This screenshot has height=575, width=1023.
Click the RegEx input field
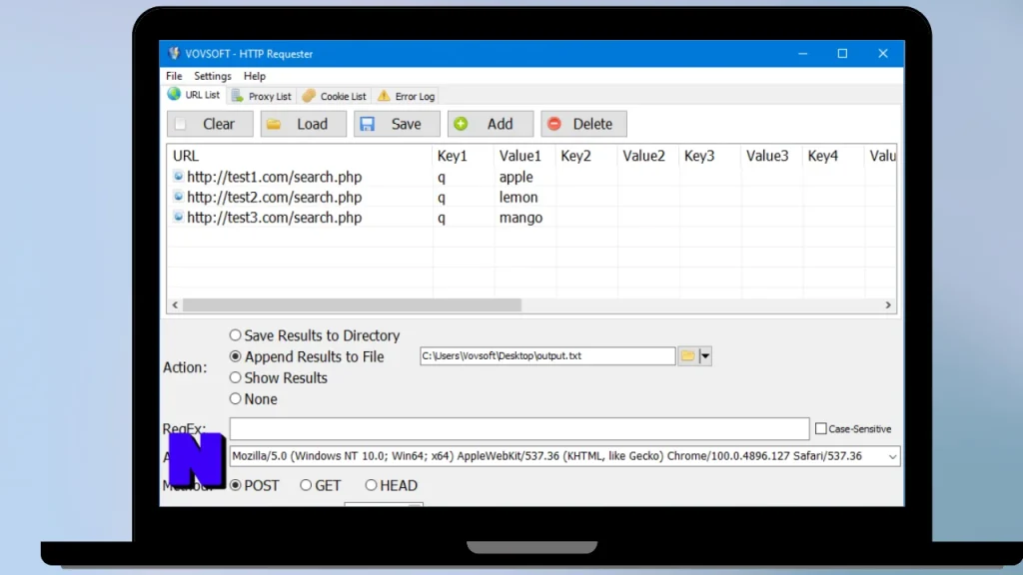click(x=519, y=429)
